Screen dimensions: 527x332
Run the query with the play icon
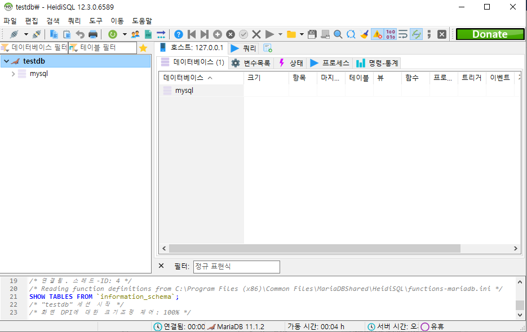point(269,34)
